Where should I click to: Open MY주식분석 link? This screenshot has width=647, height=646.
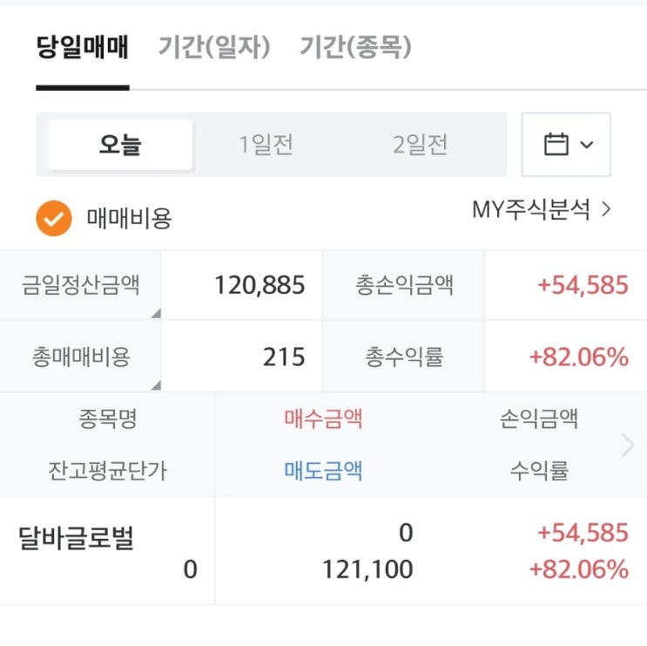541,210
